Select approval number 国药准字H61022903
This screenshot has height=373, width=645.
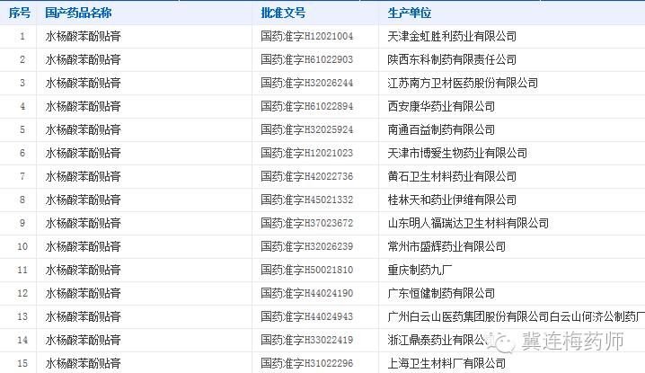tap(307, 59)
